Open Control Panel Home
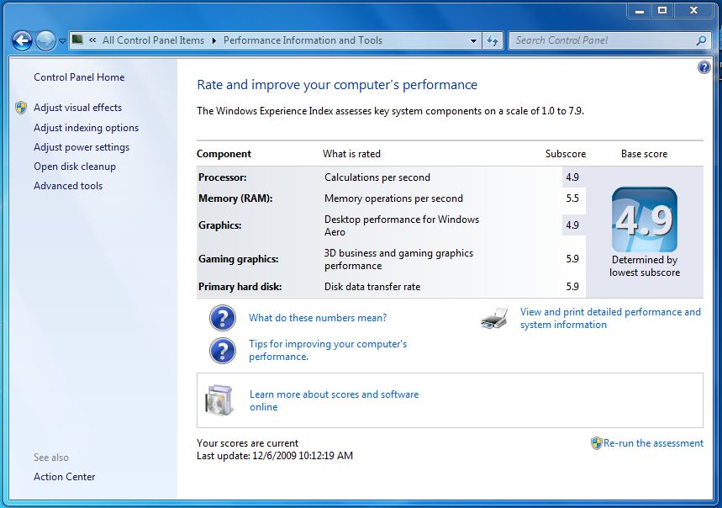Image resolution: width=722 pixels, height=508 pixels. pyautogui.click(x=79, y=77)
